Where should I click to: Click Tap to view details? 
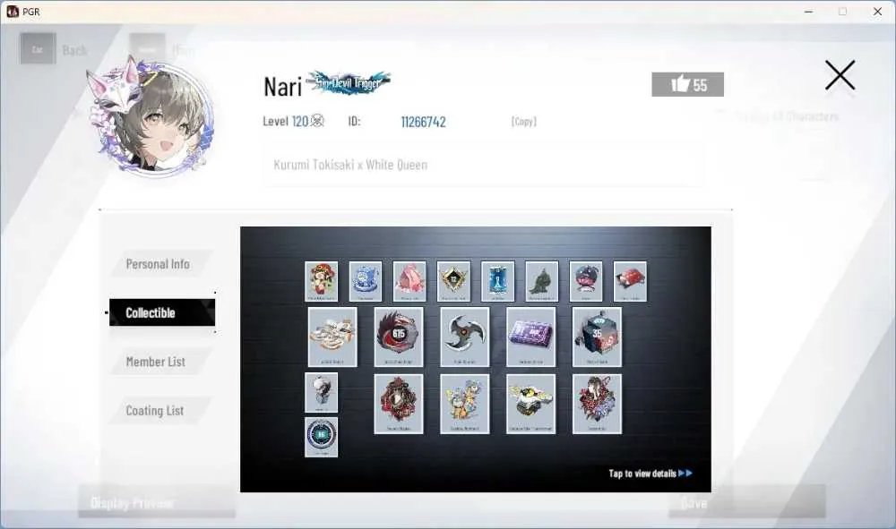[650, 474]
